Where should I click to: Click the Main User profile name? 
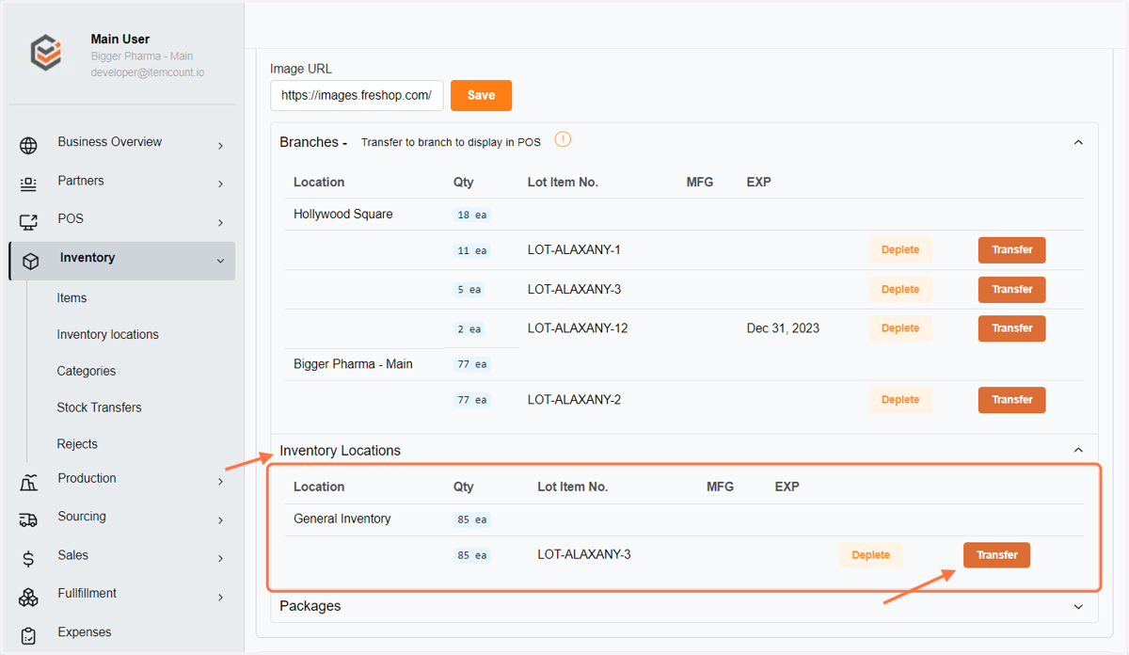[x=119, y=40]
